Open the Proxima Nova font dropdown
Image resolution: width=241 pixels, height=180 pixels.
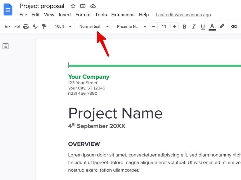pos(131,27)
